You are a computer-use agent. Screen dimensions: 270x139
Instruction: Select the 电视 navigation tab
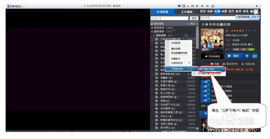coord(217,11)
